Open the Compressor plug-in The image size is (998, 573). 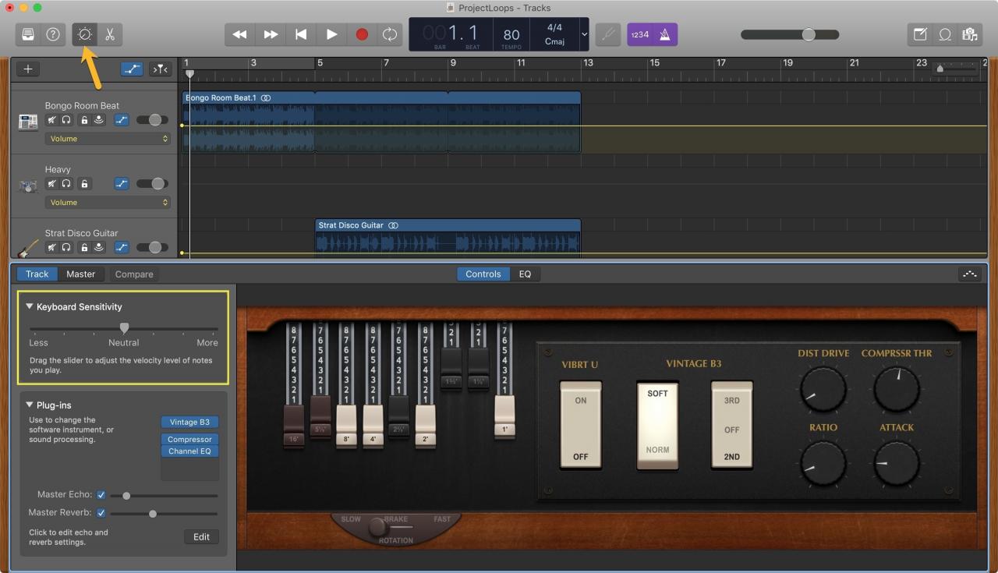tap(189, 440)
